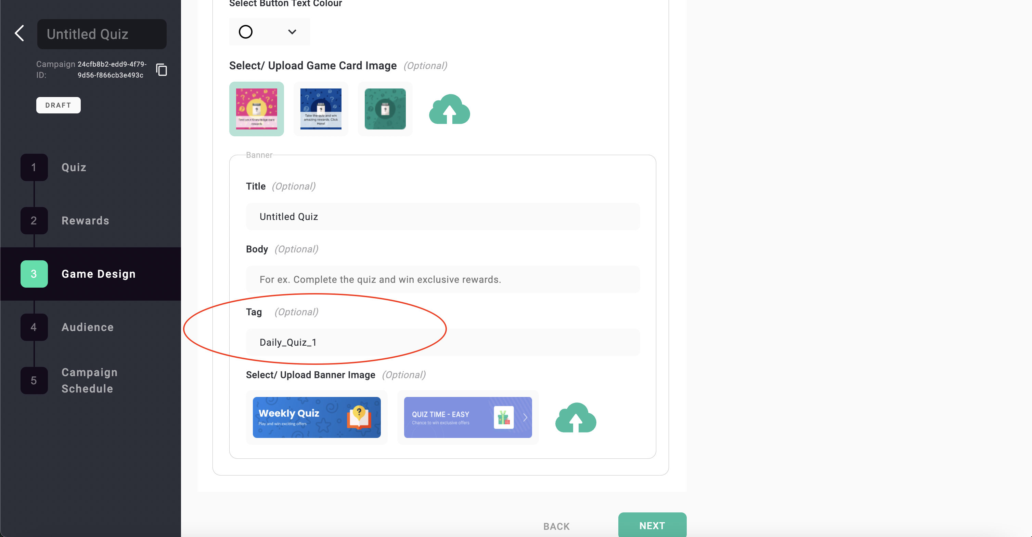Go to step 1 Quiz

(74, 167)
